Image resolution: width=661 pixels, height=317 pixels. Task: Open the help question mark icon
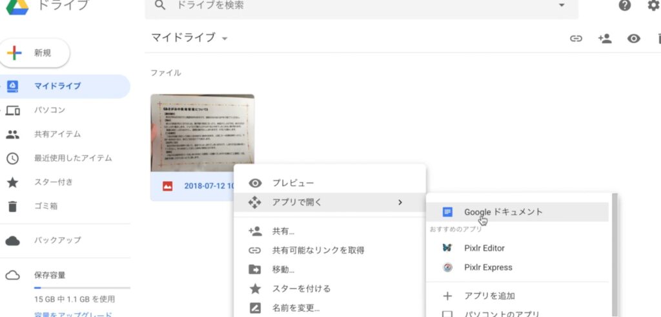[625, 5]
